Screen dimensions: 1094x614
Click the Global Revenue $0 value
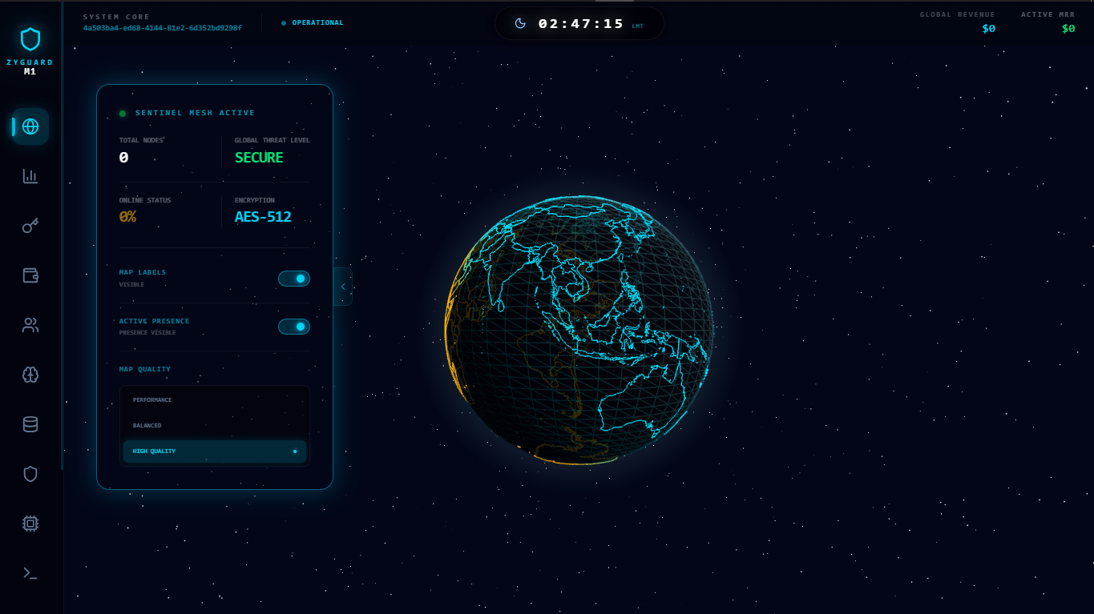[989, 29]
